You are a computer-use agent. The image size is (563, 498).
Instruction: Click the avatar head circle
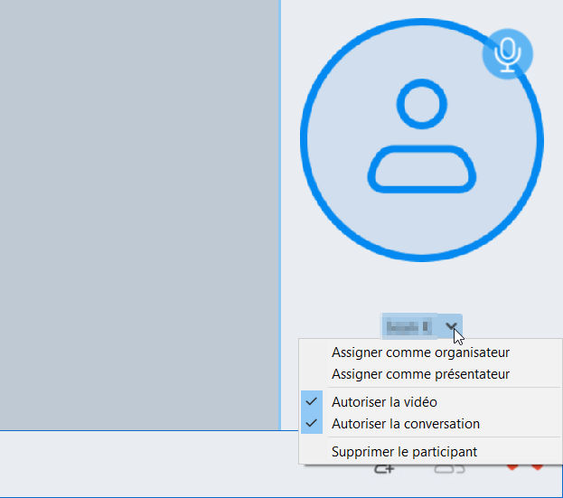(421, 104)
